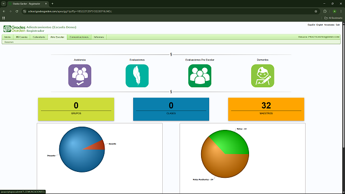The height and width of the screenshot is (194, 345).
Task: Click the Resumen submenu item
Action: tap(9, 42)
